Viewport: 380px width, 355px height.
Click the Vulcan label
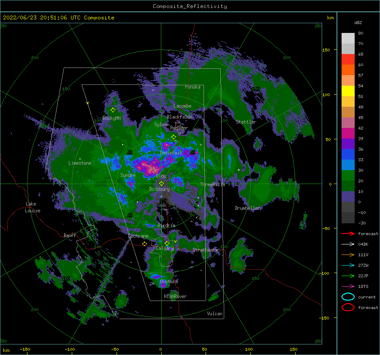tap(214, 314)
